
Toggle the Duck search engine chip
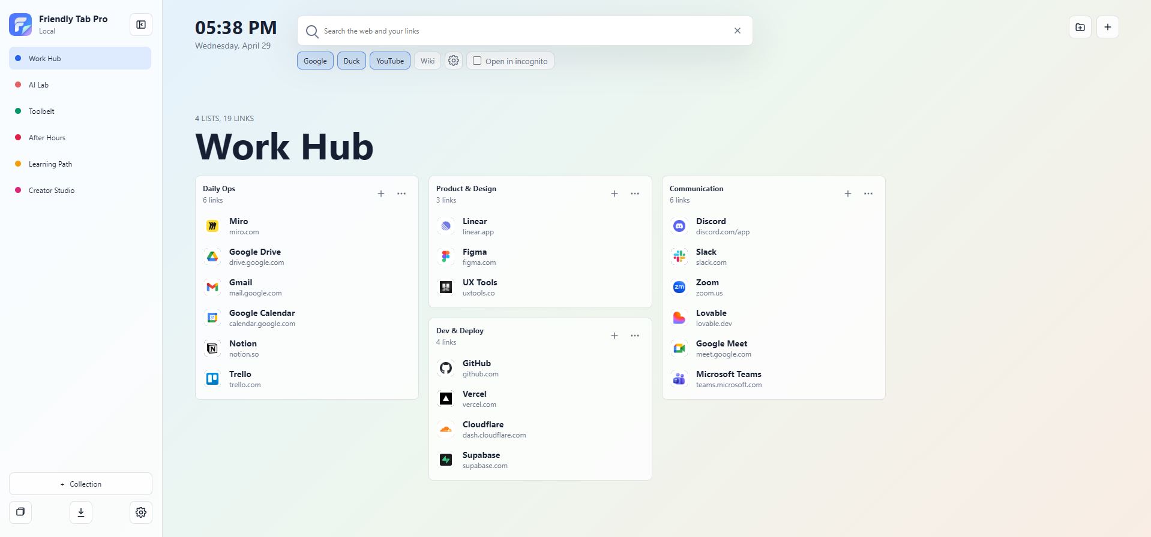(x=352, y=61)
